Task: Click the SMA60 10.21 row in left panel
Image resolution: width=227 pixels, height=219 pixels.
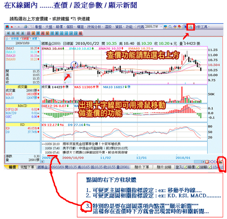Action: (x=22, y=59)
